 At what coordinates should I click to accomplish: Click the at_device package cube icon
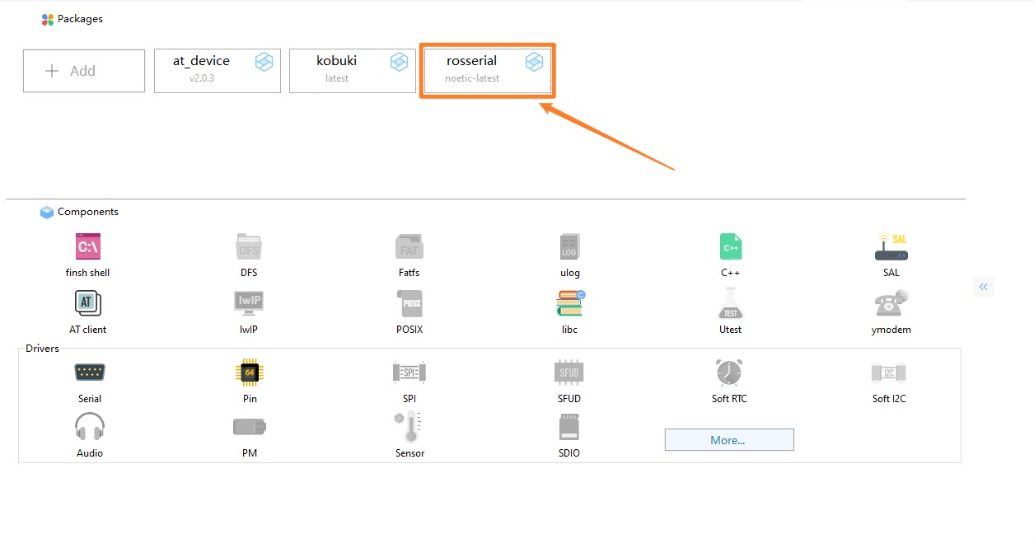click(264, 62)
